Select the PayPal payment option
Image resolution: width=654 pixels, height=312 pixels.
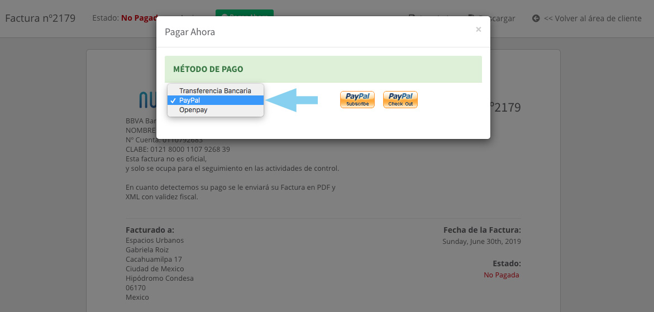pyautogui.click(x=215, y=100)
